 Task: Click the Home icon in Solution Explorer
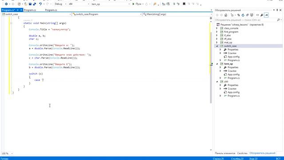[x=226, y=15]
